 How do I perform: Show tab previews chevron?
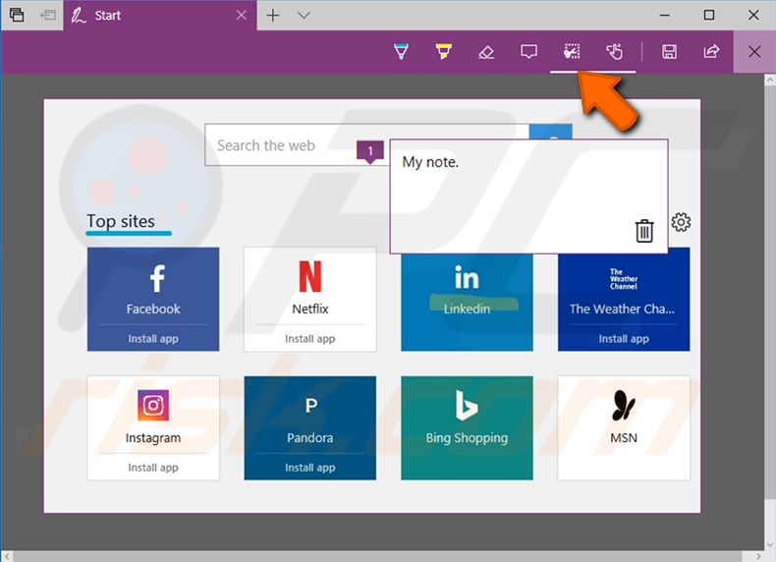tap(304, 16)
